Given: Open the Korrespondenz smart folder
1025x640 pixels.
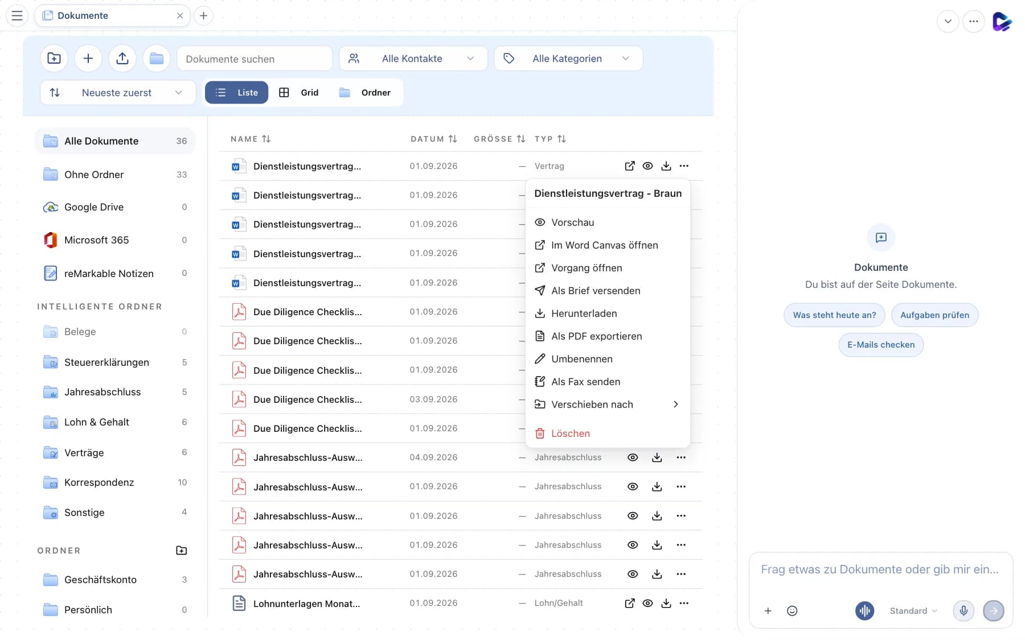Looking at the screenshot, I should click(x=115, y=482).
